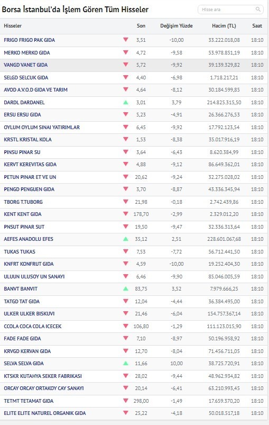Screen dimensions: 269x425
Task: Open ULKER ULKER BISKUVI stock link
Action: click(x=29, y=314)
